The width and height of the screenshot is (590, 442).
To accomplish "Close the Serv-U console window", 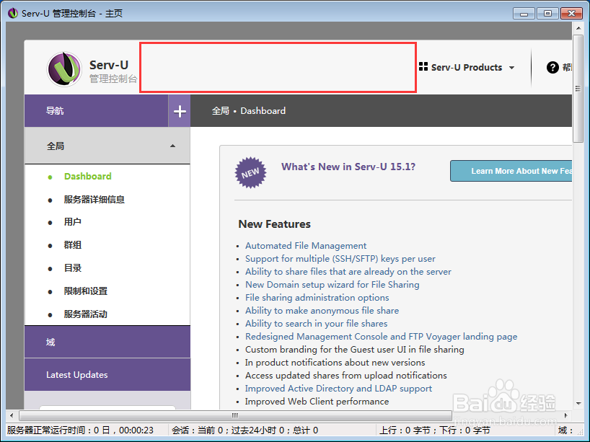I will (571, 14).
